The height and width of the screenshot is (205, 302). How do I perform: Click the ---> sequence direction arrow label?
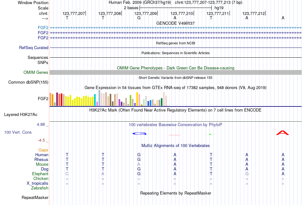pos(45,18)
